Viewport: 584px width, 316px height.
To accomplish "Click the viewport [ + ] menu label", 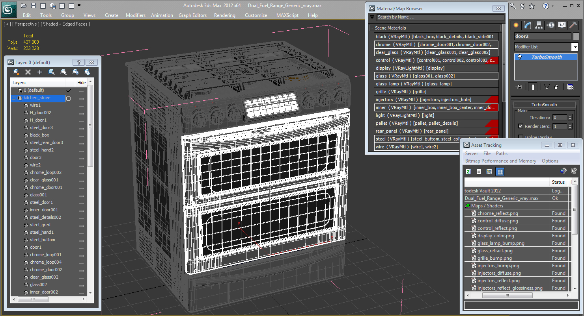I will tap(7, 24).
